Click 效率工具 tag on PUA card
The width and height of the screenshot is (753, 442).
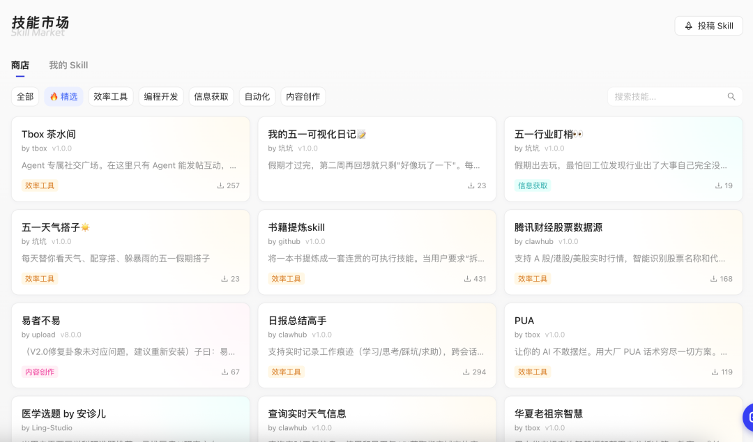tap(533, 372)
